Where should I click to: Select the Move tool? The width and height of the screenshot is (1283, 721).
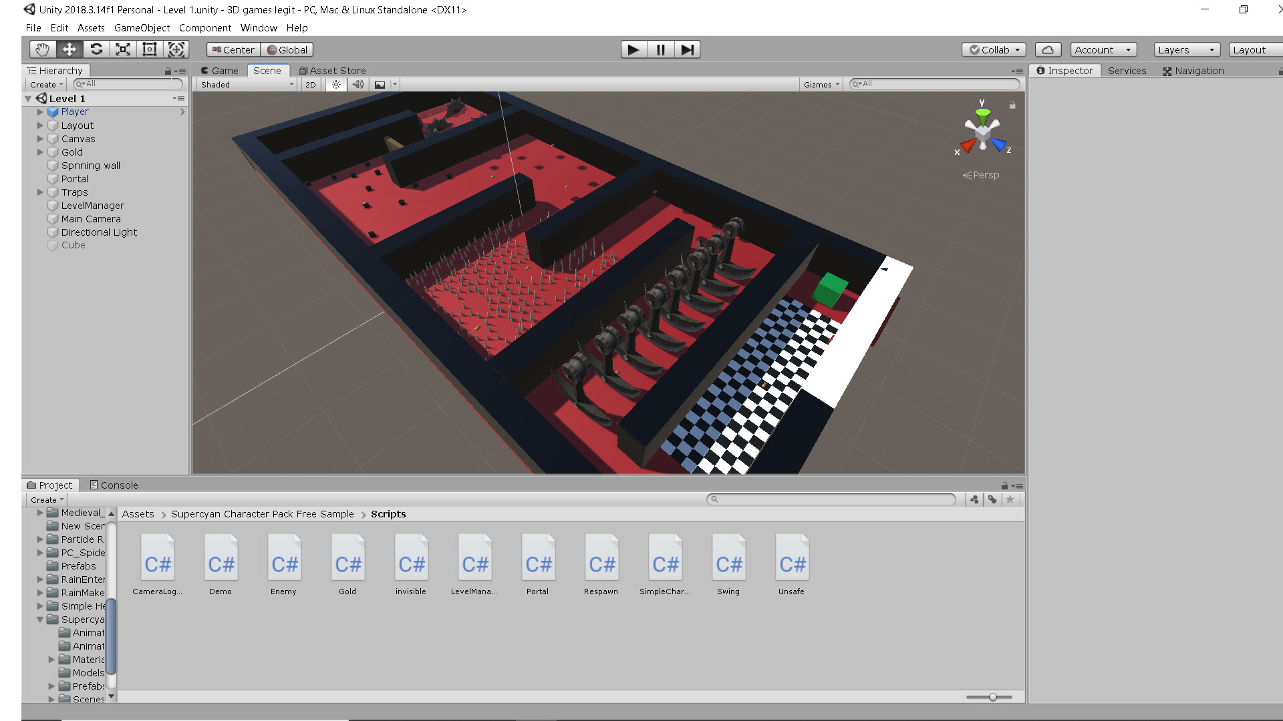pyautogui.click(x=68, y=49)
